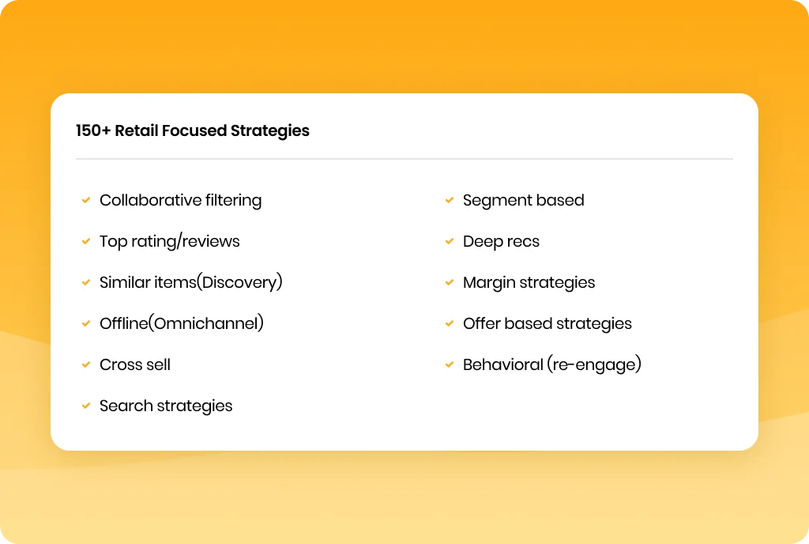
Task: Click checkmark icon beside Collaborative filtering
Action: pos(86,200)
